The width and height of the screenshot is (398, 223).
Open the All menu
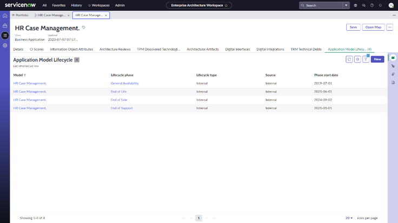[44, 5]
